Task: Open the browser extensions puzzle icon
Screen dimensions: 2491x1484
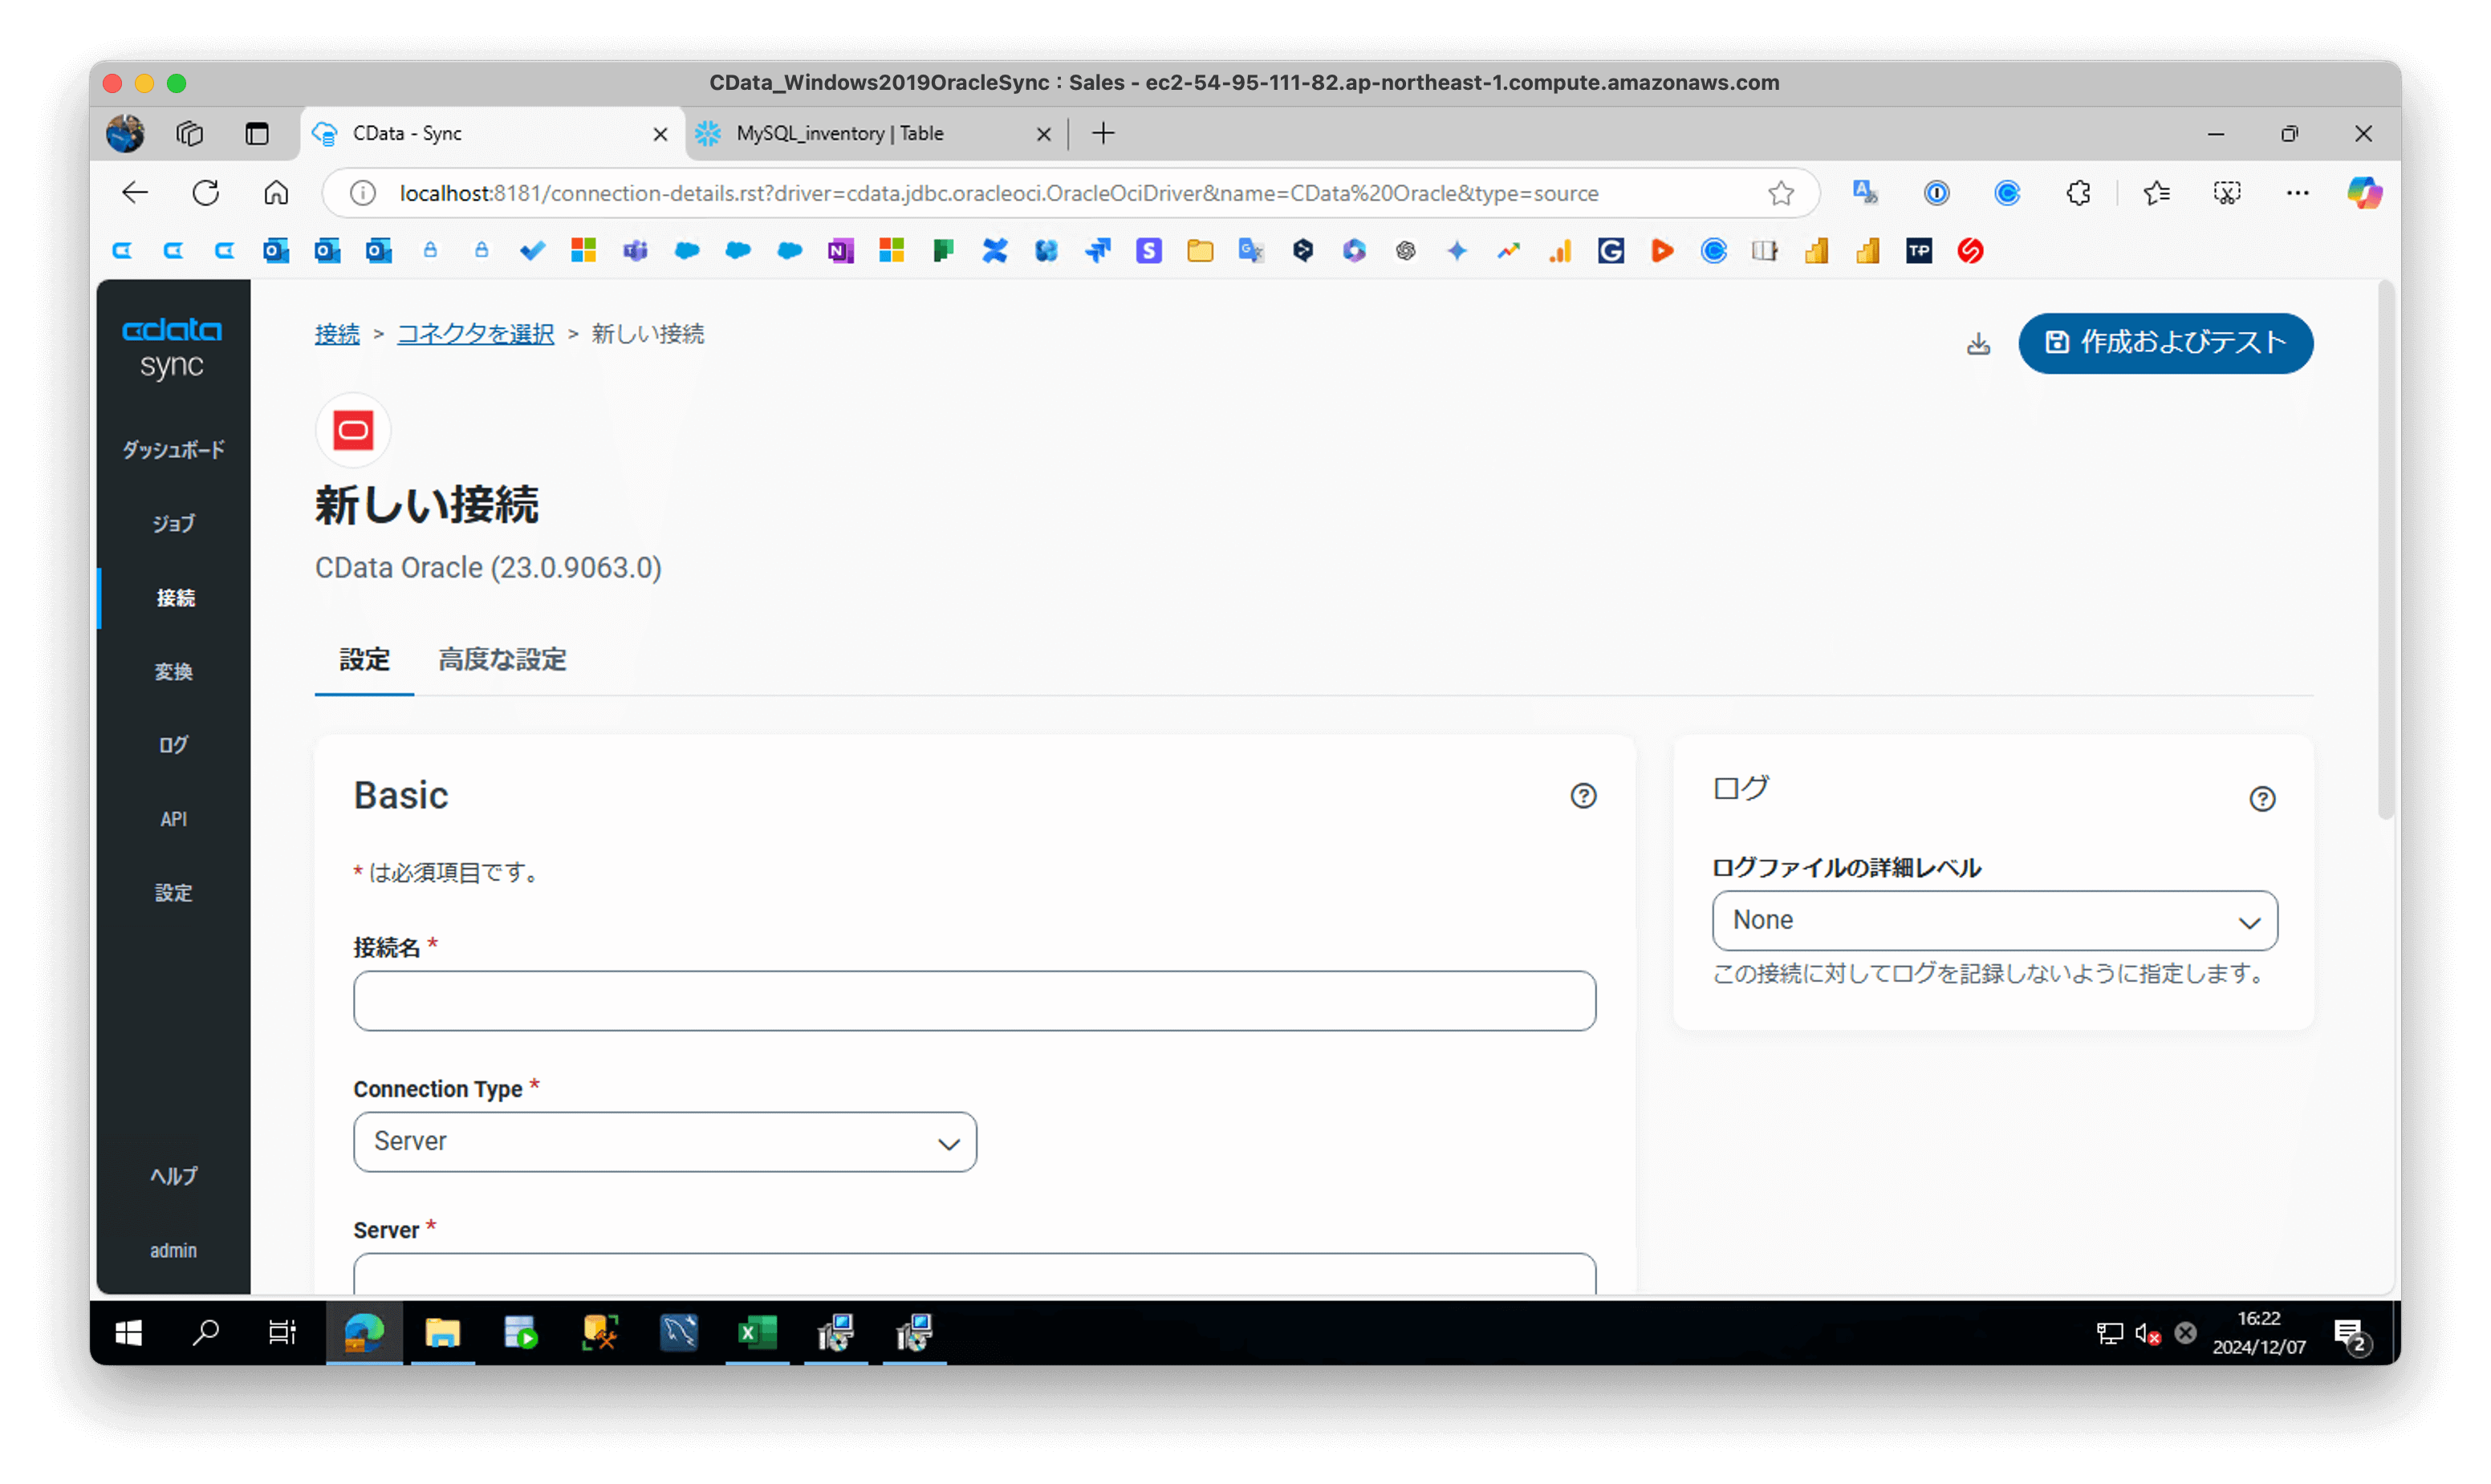Action: click(x=2078, y=193)
